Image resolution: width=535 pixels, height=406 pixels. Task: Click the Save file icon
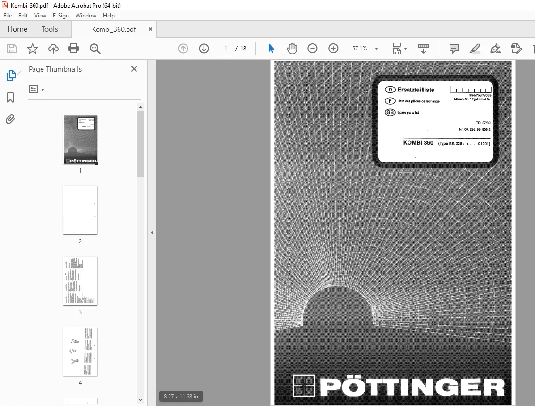12,49
